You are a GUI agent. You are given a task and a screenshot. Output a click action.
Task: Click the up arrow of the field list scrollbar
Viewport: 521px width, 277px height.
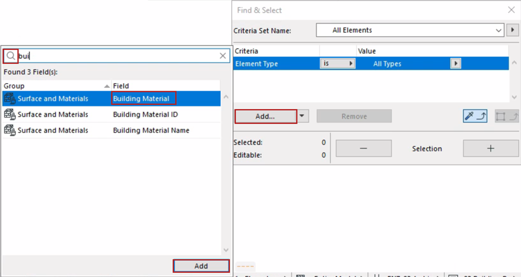coord(226,97)
